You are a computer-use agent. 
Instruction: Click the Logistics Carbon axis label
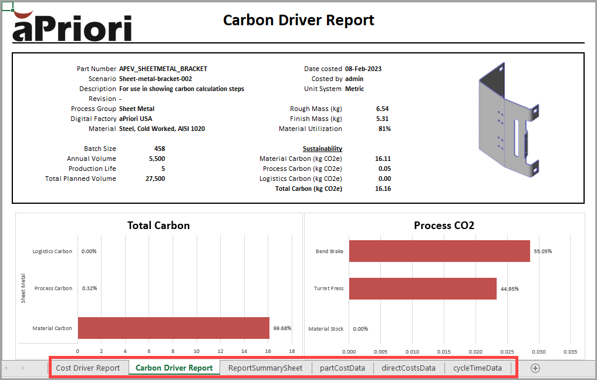pyautogui.click(x=52, y=251)
